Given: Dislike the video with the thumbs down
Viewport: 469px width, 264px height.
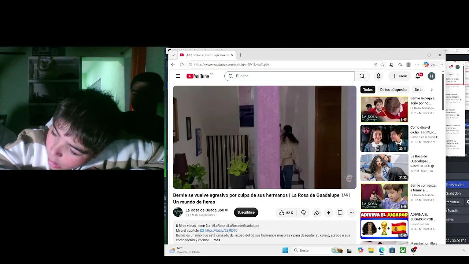Looking at the screenshot, I should 303,213.
